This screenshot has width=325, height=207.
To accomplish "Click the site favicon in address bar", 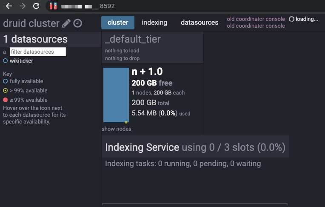I will click(53, 6).
